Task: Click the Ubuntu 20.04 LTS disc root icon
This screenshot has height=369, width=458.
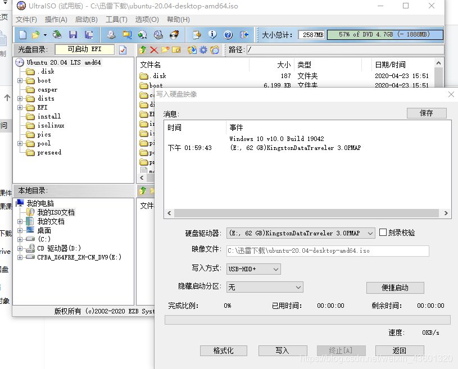Action: pos(20,62)
